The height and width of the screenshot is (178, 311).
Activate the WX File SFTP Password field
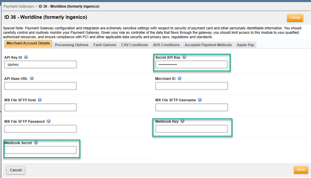(41, 129)
